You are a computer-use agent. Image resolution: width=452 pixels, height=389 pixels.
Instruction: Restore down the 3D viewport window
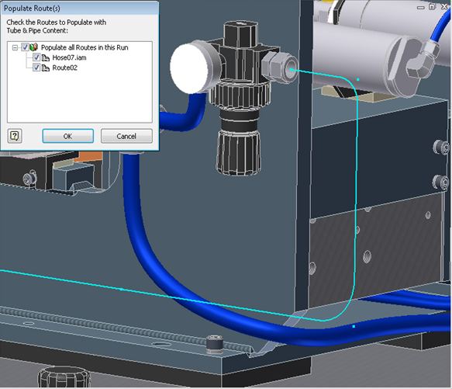pos(432,7)
